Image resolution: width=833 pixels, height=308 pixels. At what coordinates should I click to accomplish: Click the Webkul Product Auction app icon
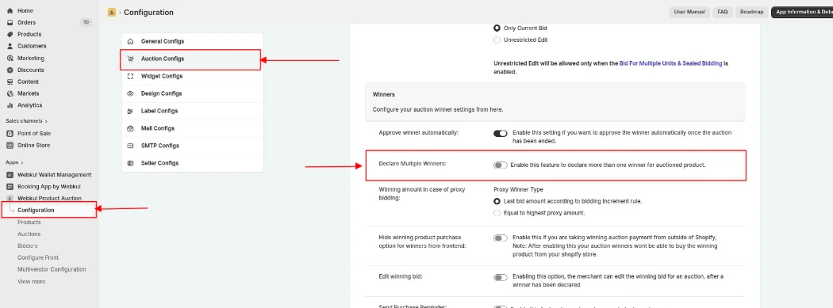click(x=10, y=198)
